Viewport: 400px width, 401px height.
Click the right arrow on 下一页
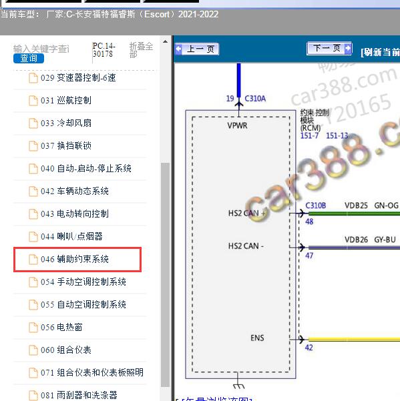(348, 48)
